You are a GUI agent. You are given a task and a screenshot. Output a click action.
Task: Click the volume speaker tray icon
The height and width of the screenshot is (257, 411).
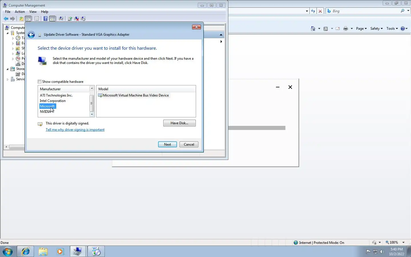click(382, 252)
